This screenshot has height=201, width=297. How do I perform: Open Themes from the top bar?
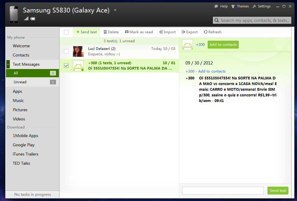[240, 6]
